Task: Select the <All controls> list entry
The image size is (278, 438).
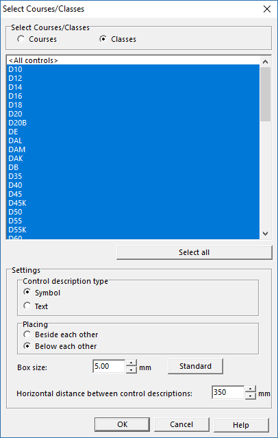Action: 133,60
